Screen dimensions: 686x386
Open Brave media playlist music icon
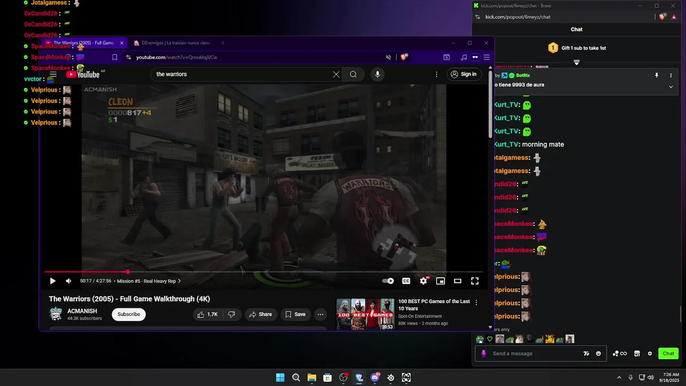464,57
